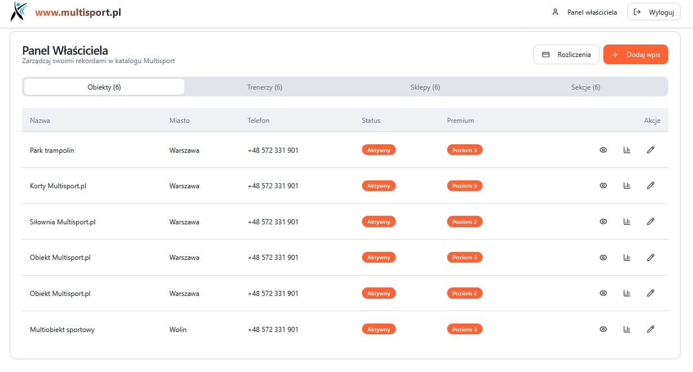This screenshot has width=693, height=372.
Task: Click the eye icon for Park trampolin
Action: tap(603, 150)
